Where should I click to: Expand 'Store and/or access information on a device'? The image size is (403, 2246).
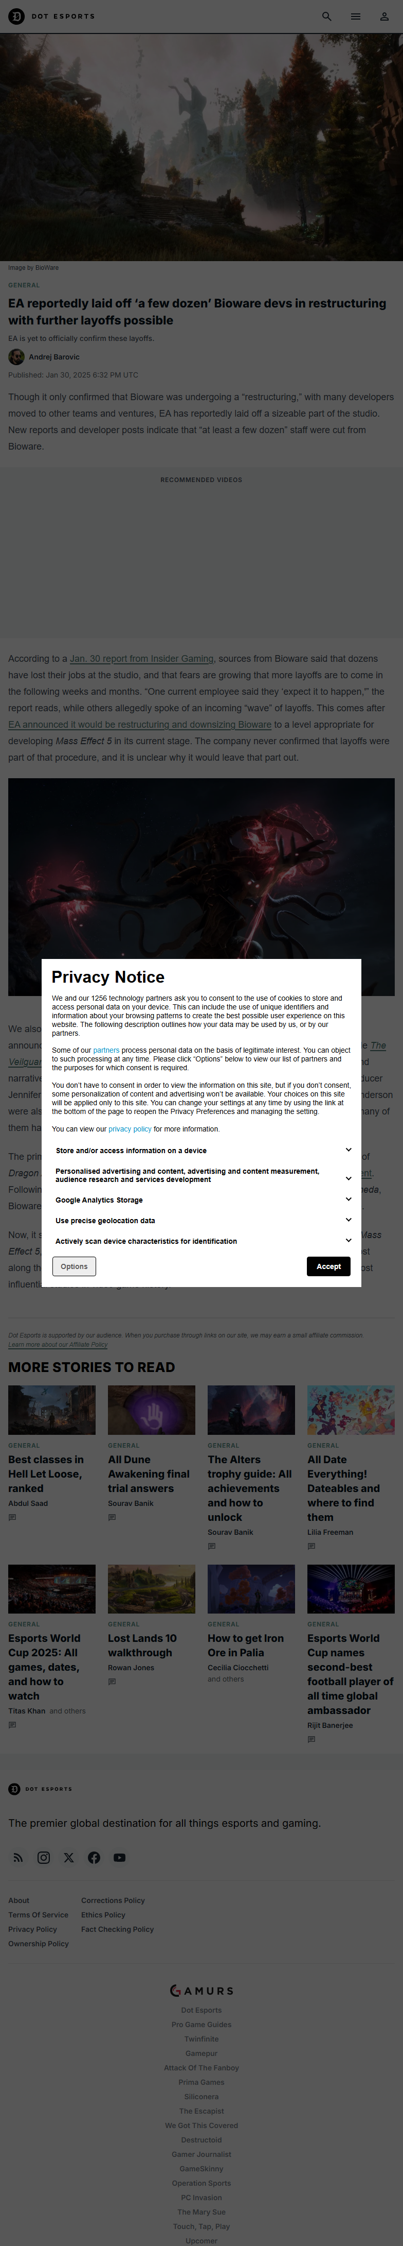pyautogui.click(x=348, y=1150)
